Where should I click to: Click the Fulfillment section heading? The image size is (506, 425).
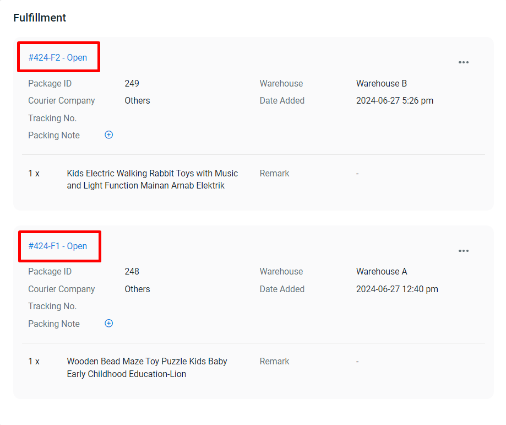tap(40, 18)
